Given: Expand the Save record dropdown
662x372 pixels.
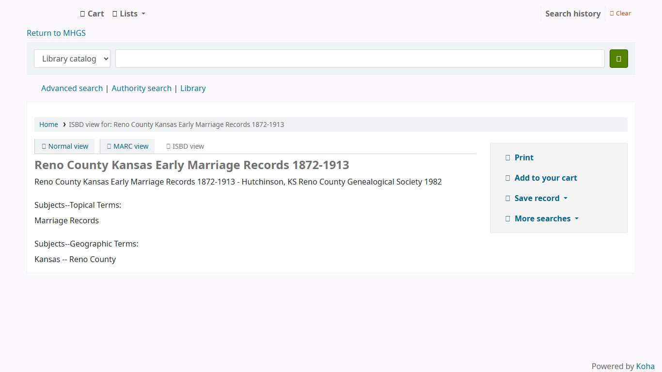Looking at the screenshot, I should tap(540, 199).
